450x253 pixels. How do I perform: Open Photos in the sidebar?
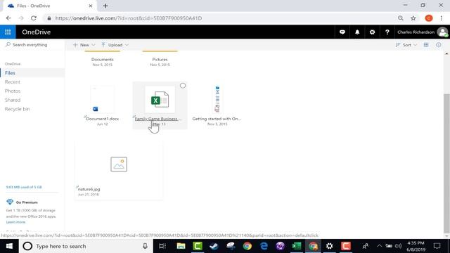(x=13, y=91)
